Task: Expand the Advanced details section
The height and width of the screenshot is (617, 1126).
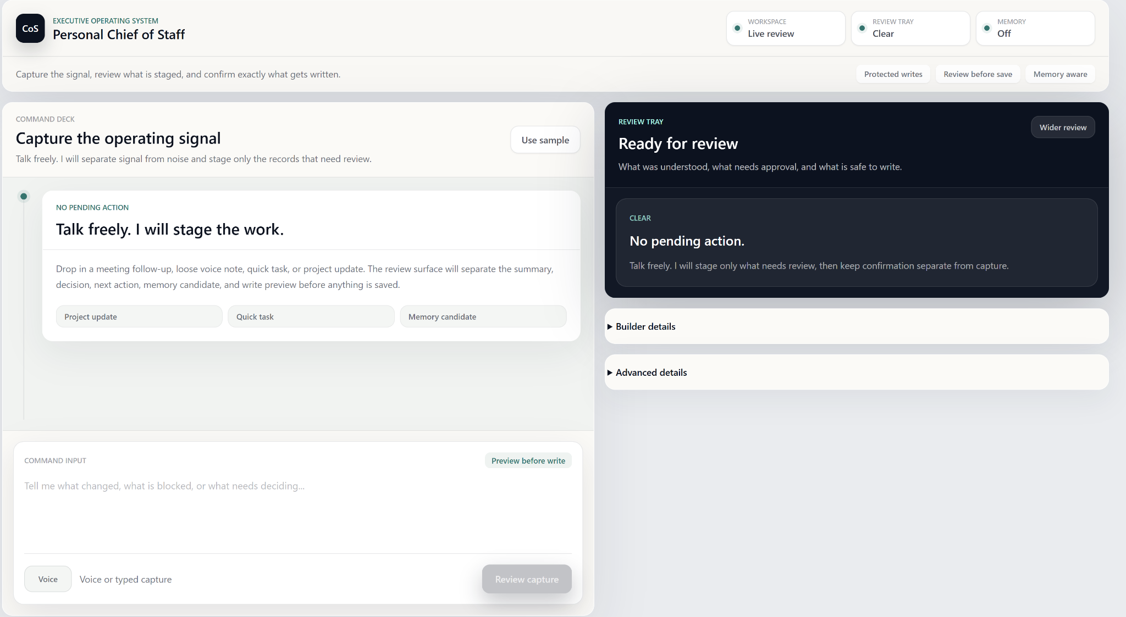Action: click(x=857, y=373)
